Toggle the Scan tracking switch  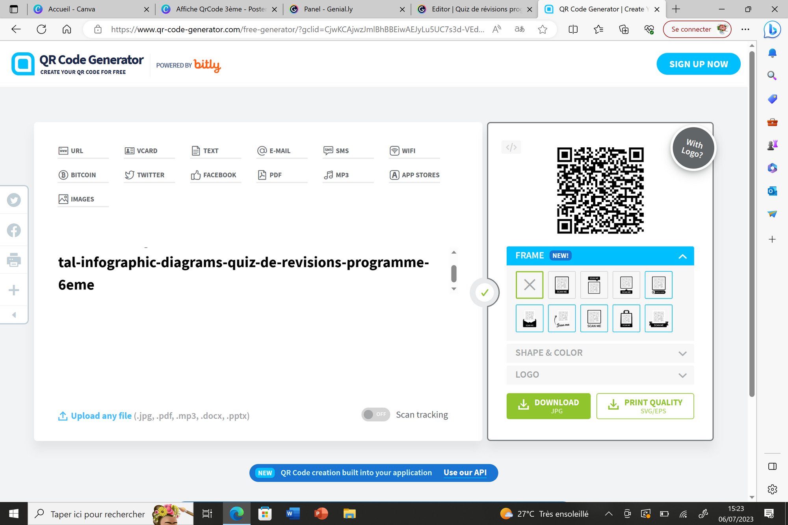(375, 414)
